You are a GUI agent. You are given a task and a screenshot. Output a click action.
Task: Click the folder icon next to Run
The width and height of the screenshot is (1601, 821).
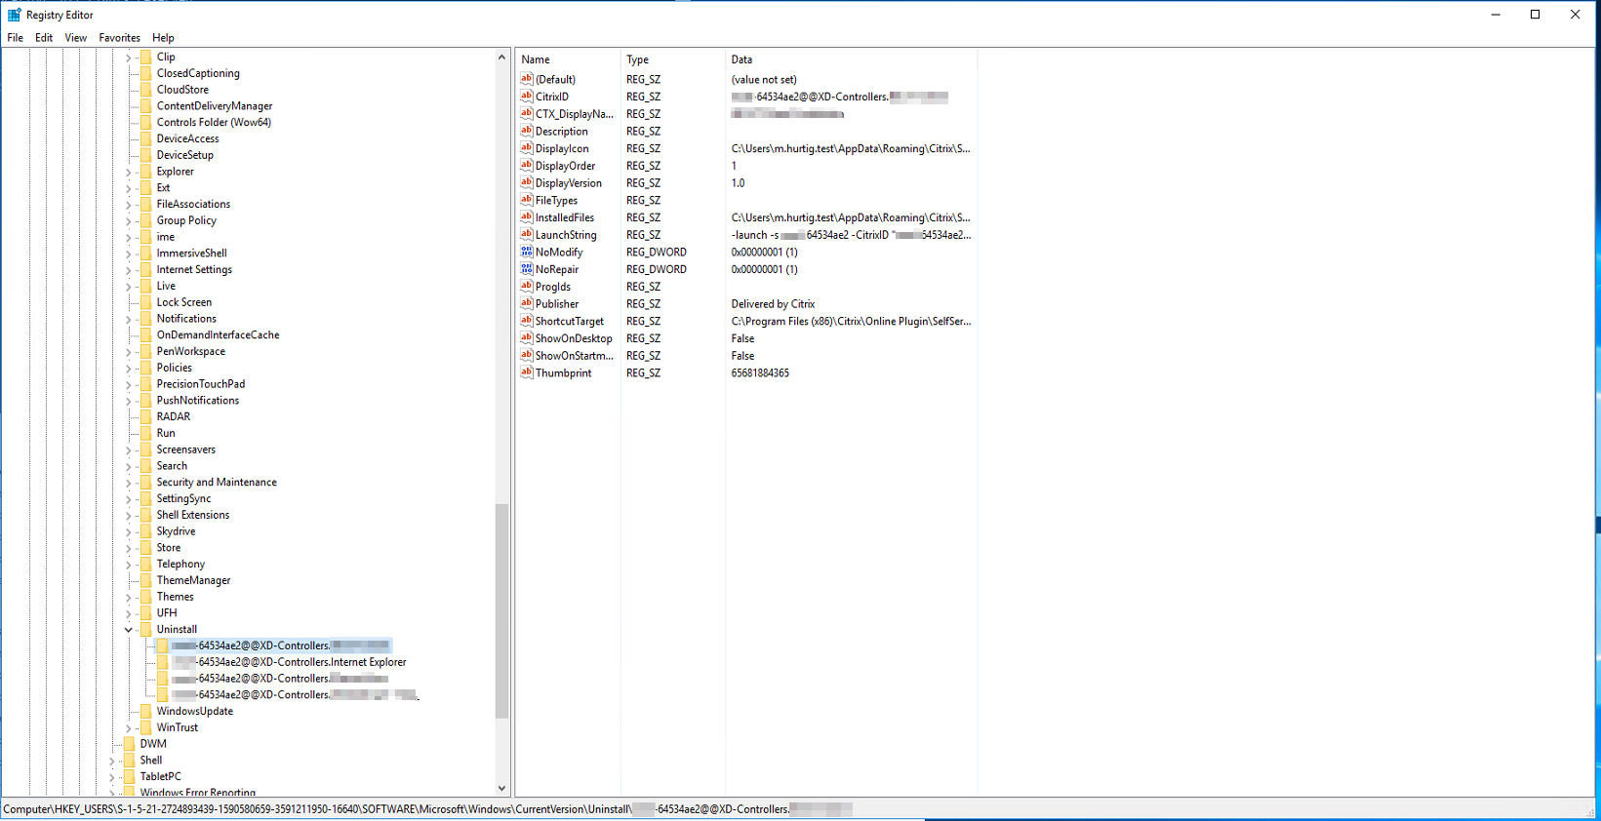coord(145,433)
